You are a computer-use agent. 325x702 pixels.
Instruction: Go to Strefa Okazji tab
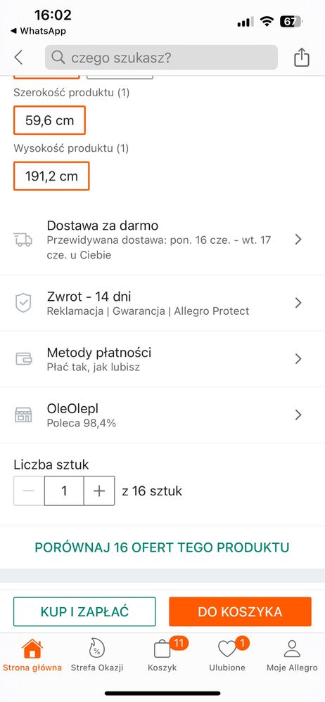point(97,656)
